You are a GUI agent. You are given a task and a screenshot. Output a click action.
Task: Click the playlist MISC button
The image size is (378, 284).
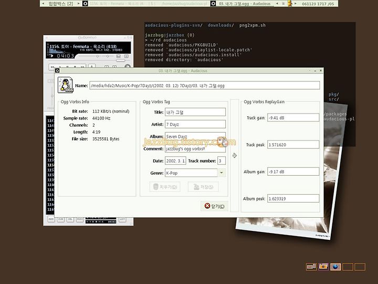pyautogui.click(x=80, y=219)
